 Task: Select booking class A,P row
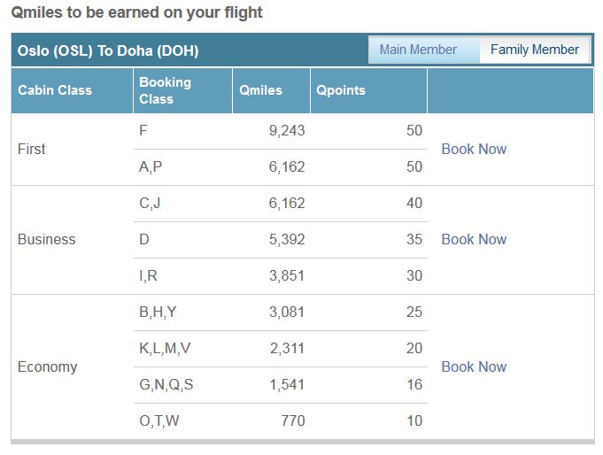(281, 167)
